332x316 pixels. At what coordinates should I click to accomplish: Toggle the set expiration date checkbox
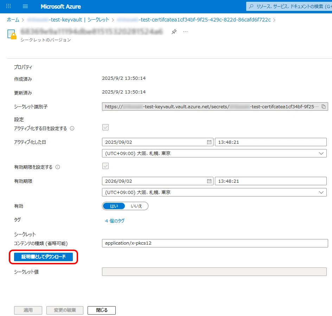tap(106, 166)
